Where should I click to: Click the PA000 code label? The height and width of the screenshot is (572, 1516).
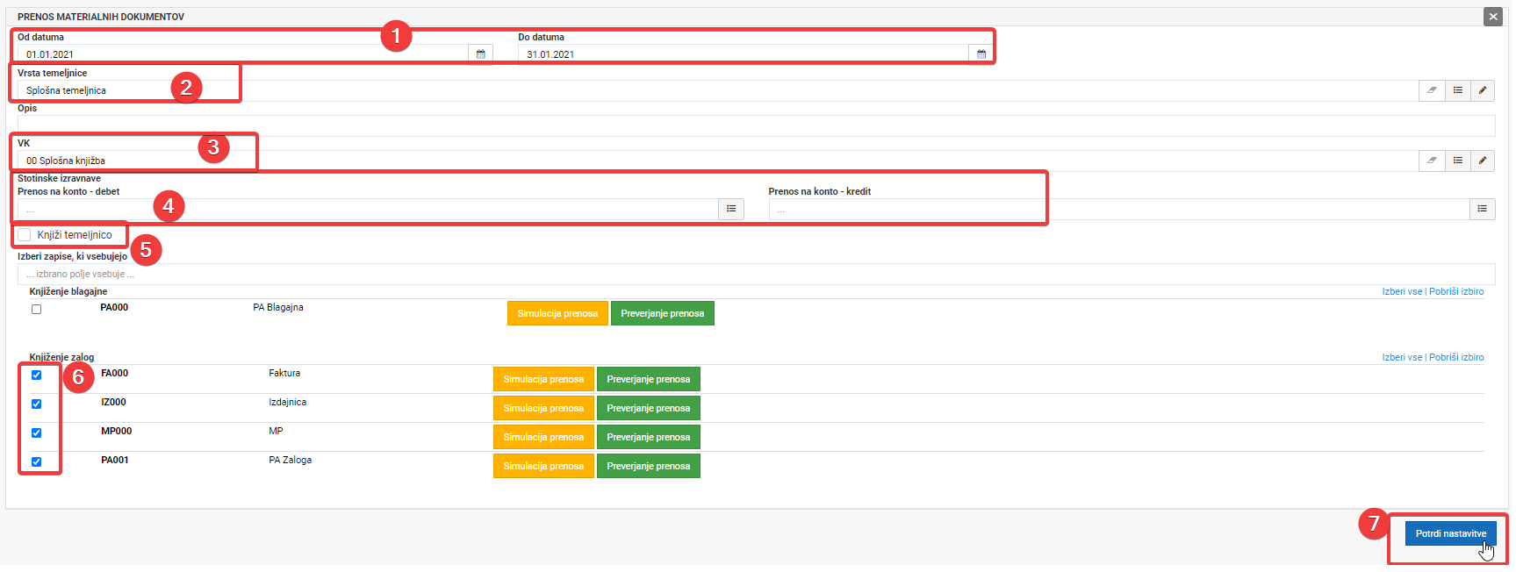click(x=114, y=307)
